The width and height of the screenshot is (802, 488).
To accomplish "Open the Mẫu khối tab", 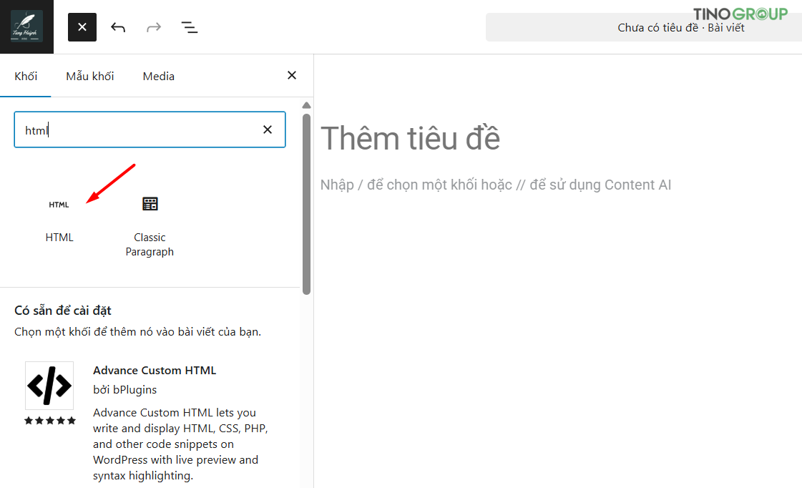I will [x=90, y=77].
